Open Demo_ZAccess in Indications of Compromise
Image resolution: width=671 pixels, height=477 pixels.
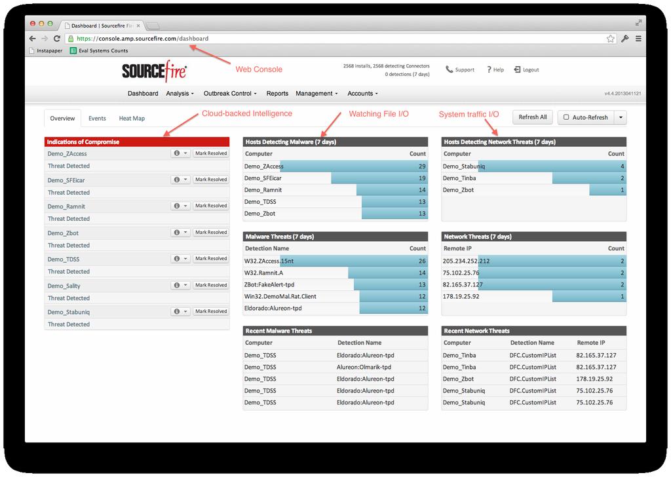(x=67, y=153)
